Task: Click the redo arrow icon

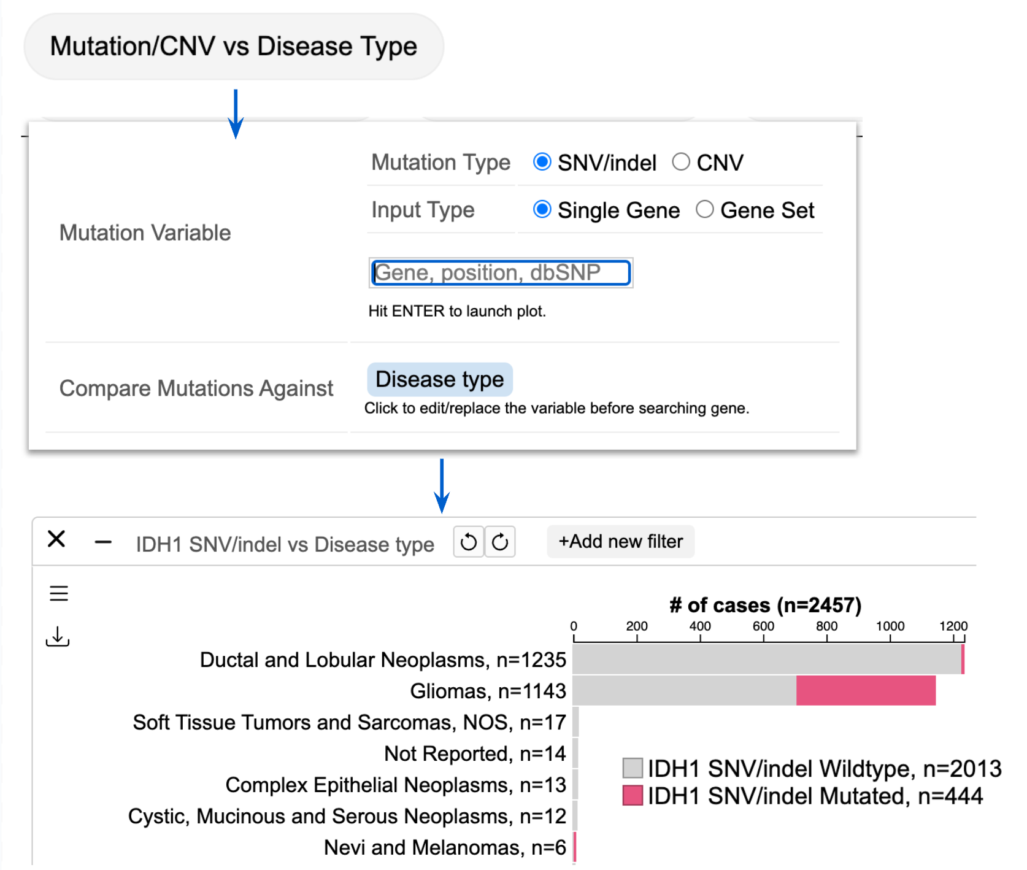Action: [x=500, y=542]
